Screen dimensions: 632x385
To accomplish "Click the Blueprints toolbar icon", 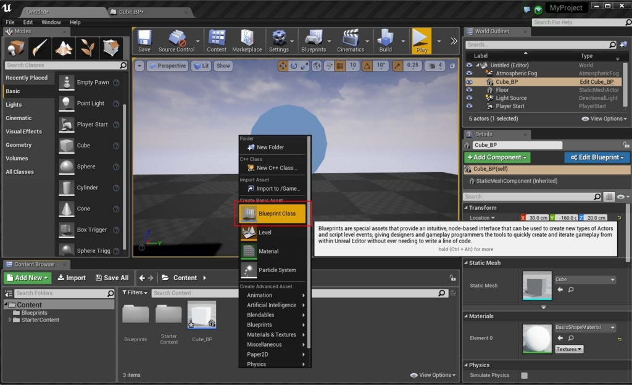I will pyautogui.click(x=313, y=41).
